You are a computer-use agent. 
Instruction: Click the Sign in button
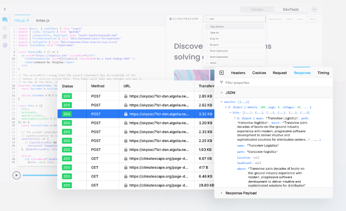pyautogui.click(x=313, y=19)
